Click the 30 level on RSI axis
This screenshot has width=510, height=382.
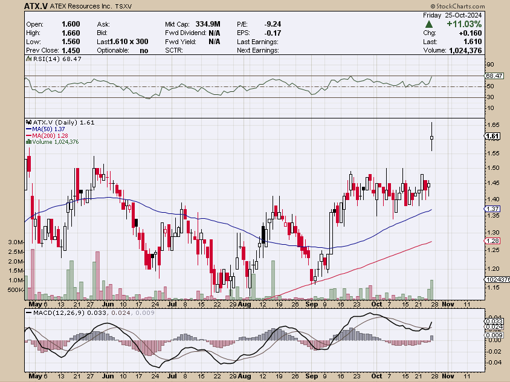(x=490, y=97)
